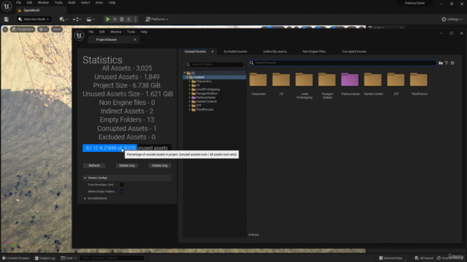Open File menu in main editor
Screen dimensions: 467x262
point(18,3)
